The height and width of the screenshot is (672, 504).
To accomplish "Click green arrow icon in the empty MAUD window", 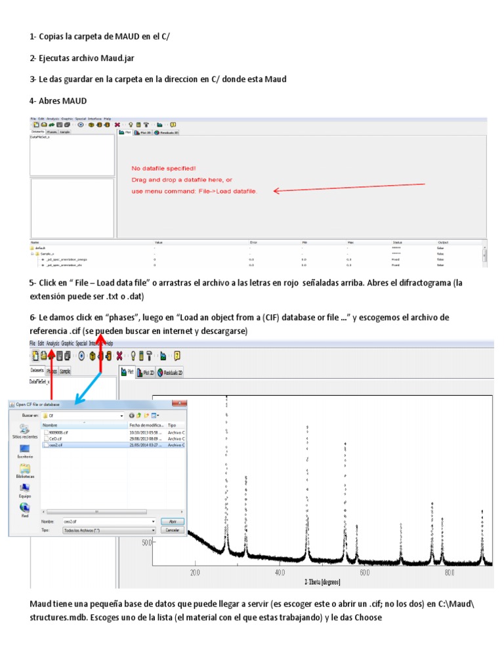I will (51, 125).
